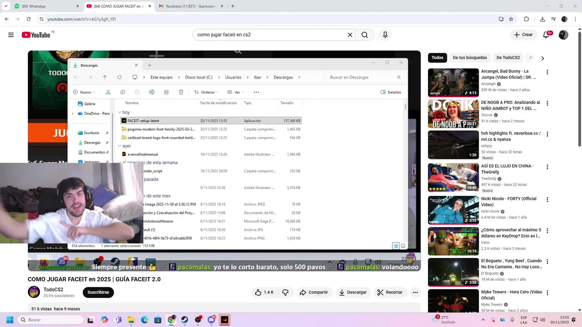This screenshot has height=327, width=582.
Task: Show next filter chips arrow
Action: [x=542, y=58]
